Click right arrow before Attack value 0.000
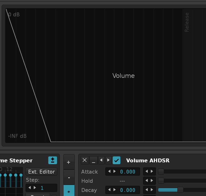 tap(115, 171)
